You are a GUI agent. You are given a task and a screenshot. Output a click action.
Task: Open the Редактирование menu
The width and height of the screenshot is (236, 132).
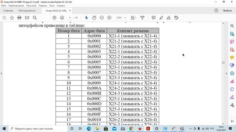pos(16,5)
